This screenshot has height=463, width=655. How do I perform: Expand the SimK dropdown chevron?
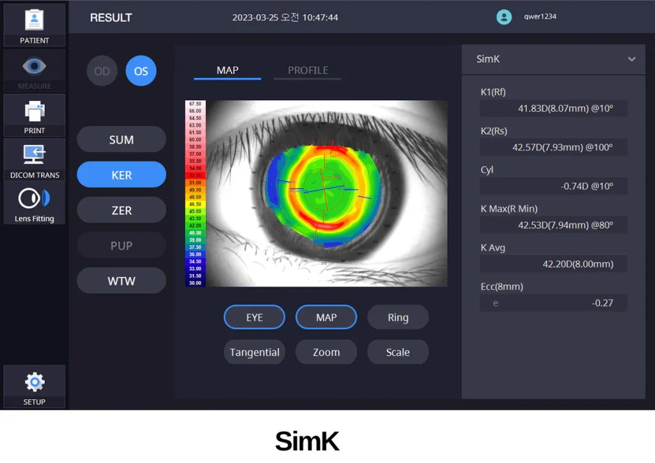coord(631,59)
